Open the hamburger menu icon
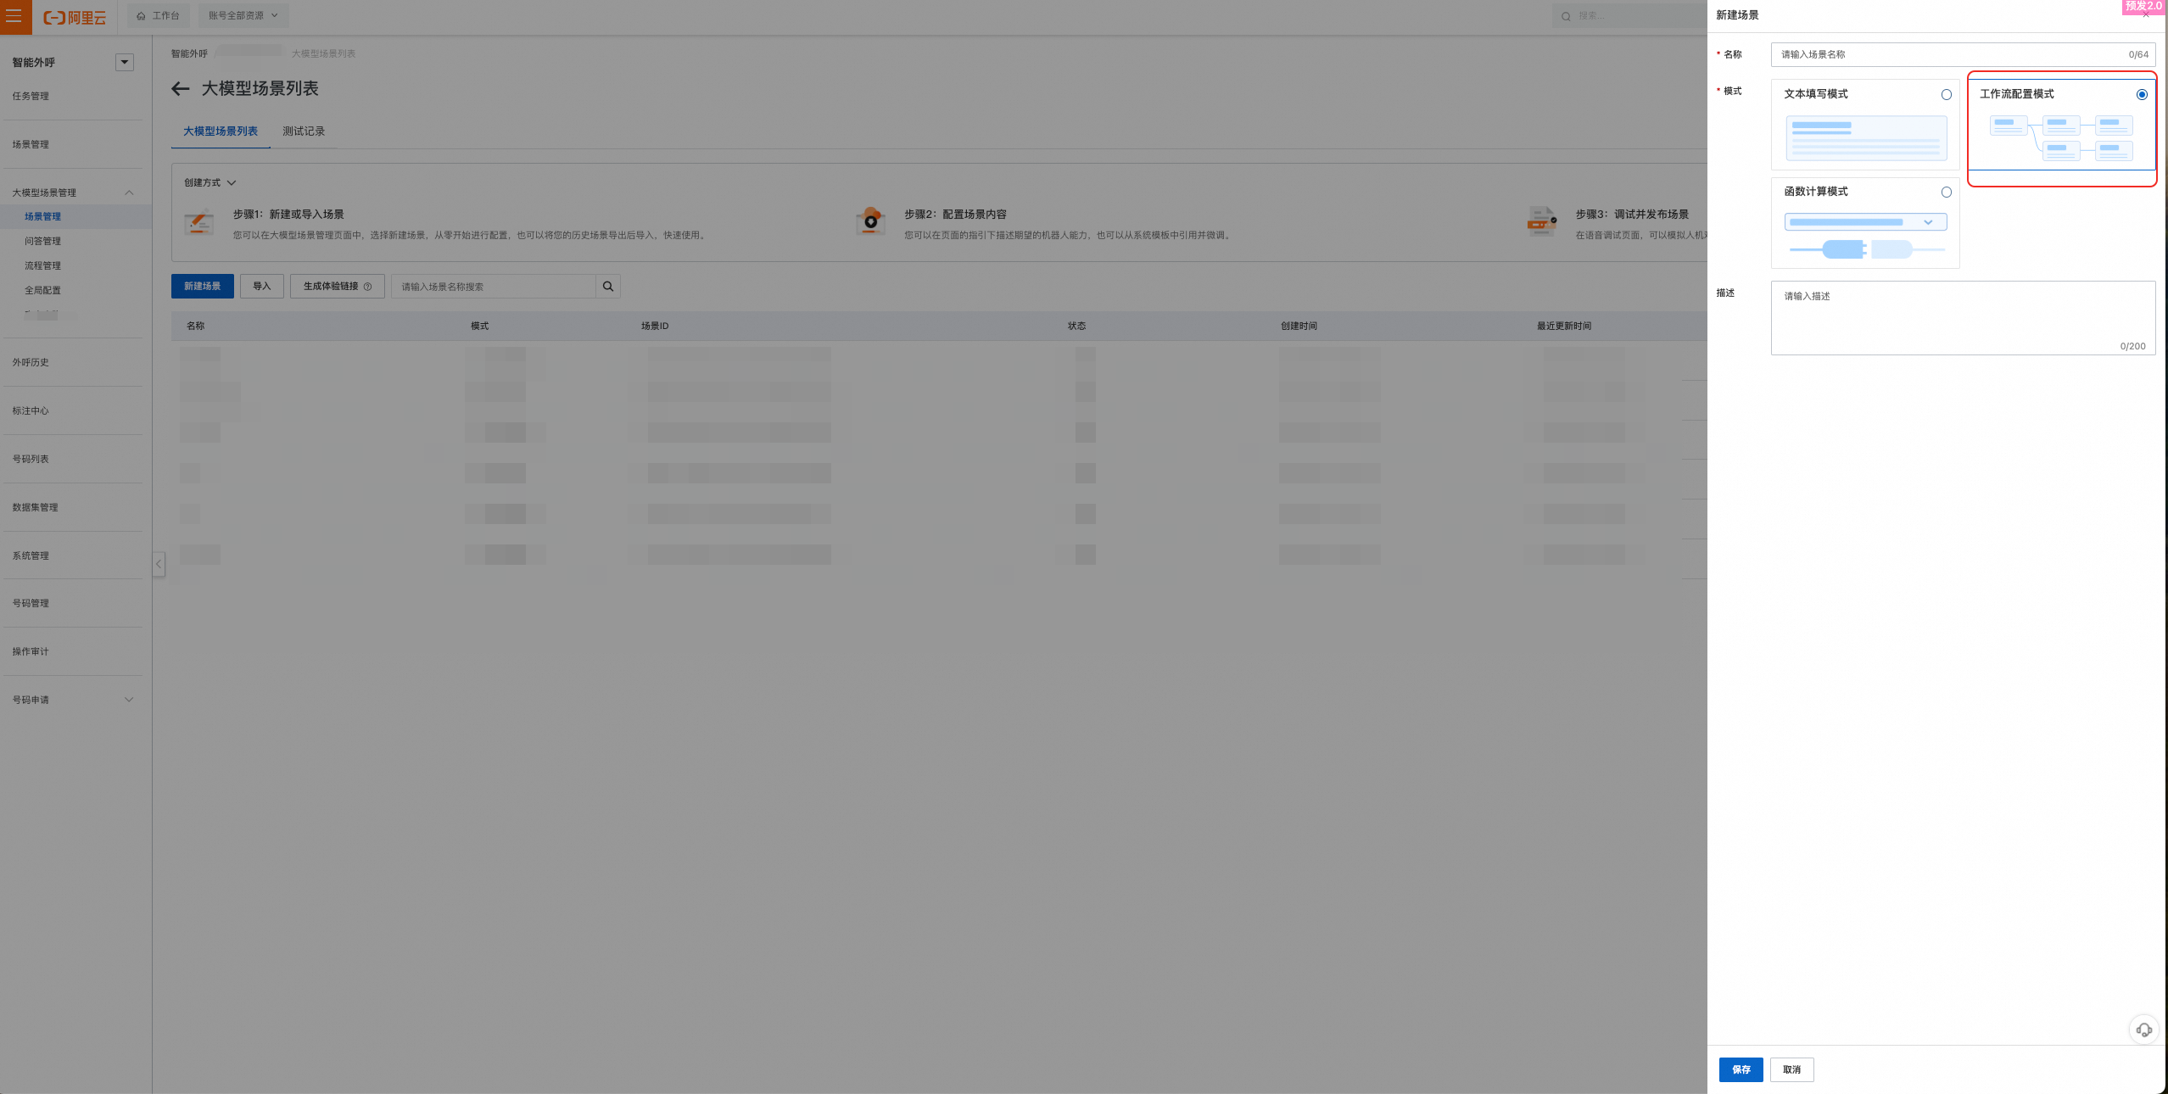 pos(14,16)
